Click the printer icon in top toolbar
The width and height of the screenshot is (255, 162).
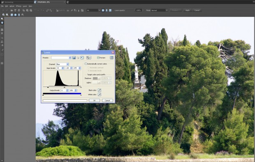[x=19, y=10]
